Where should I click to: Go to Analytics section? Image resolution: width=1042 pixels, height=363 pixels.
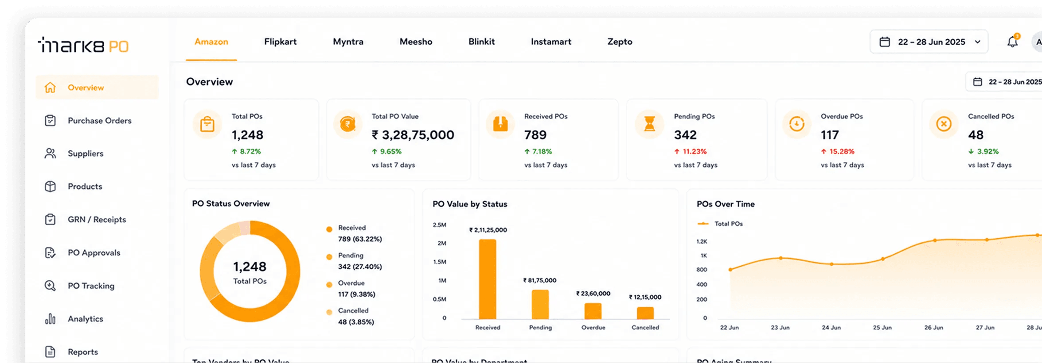pyautogui.click(x=97, y=319)
